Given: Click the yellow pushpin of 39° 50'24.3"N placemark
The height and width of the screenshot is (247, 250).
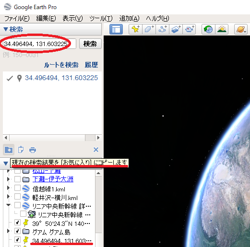Looking at the screenshot, I should (x=25, y=223).
